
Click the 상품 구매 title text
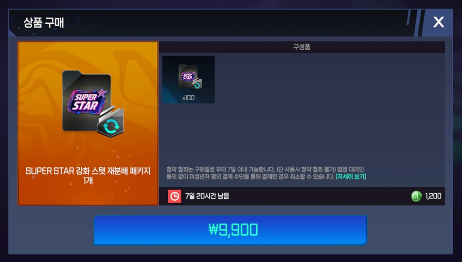(44, 22)
